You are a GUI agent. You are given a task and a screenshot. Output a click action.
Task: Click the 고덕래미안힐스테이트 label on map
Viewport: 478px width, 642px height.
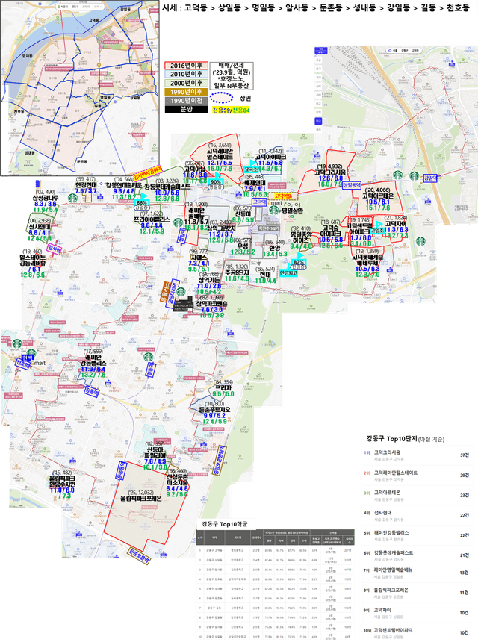point(220,154)
